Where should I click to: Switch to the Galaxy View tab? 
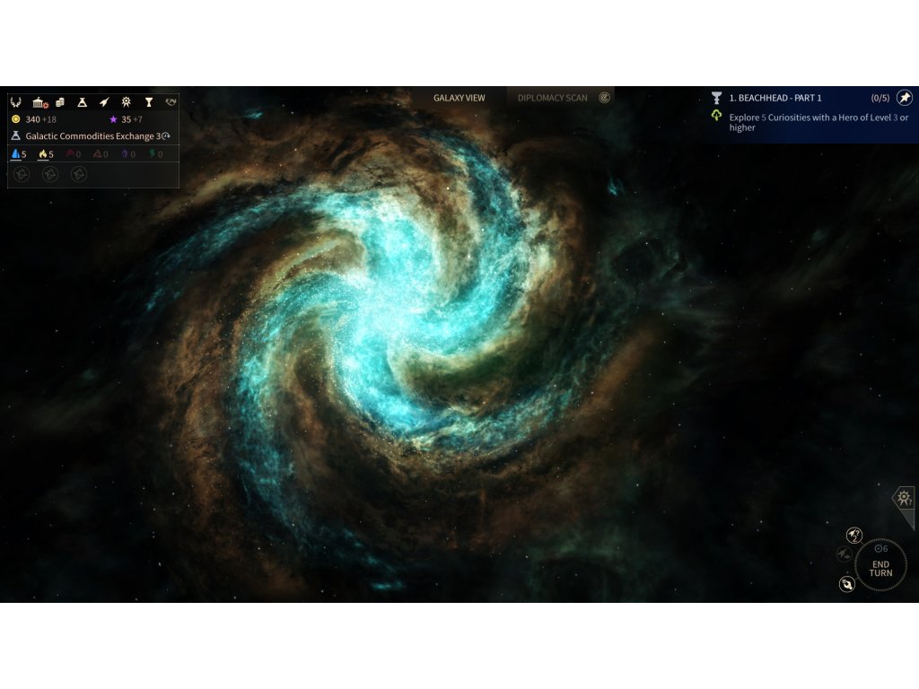coord(459,98)
